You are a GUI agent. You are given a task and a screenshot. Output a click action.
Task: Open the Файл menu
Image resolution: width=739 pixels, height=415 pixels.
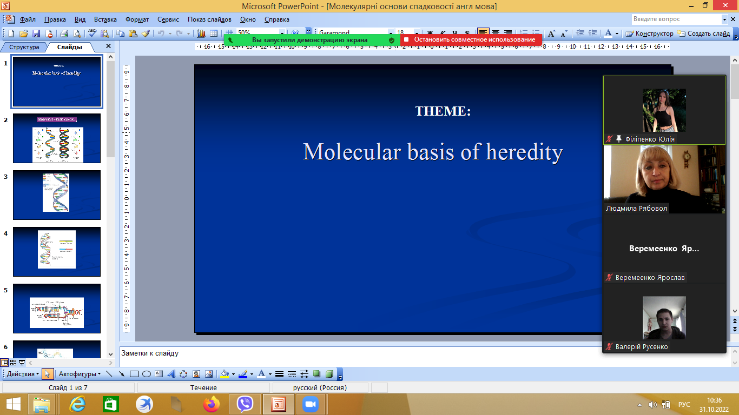pyautogui.click(x=28, y=19)
